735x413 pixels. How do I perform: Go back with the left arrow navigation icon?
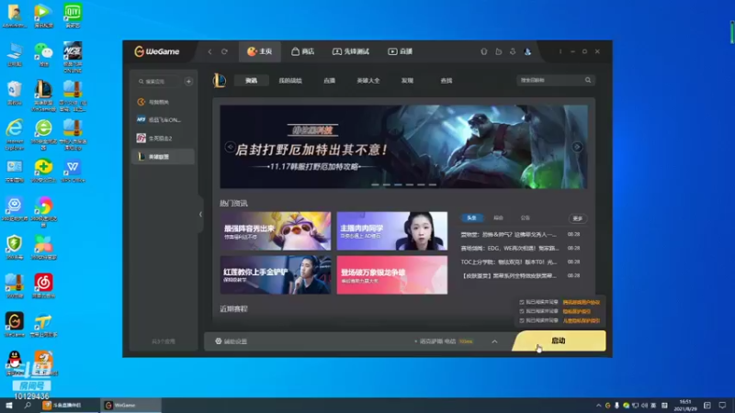coord(210,51)
